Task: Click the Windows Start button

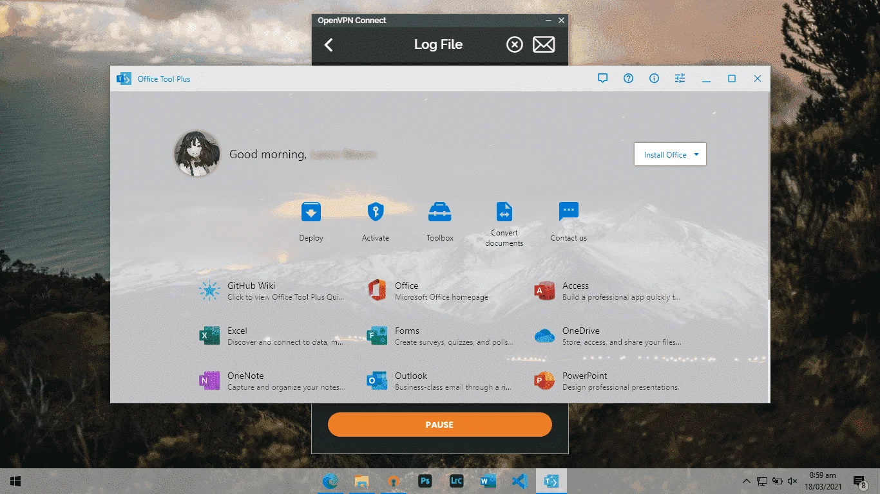Action: (15, 481)
